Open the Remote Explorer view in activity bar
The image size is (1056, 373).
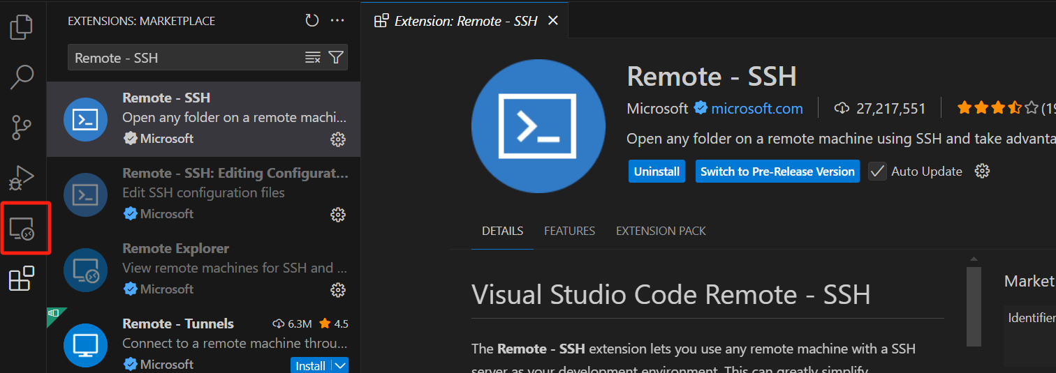pyautogui.click(x=22, y=229)
